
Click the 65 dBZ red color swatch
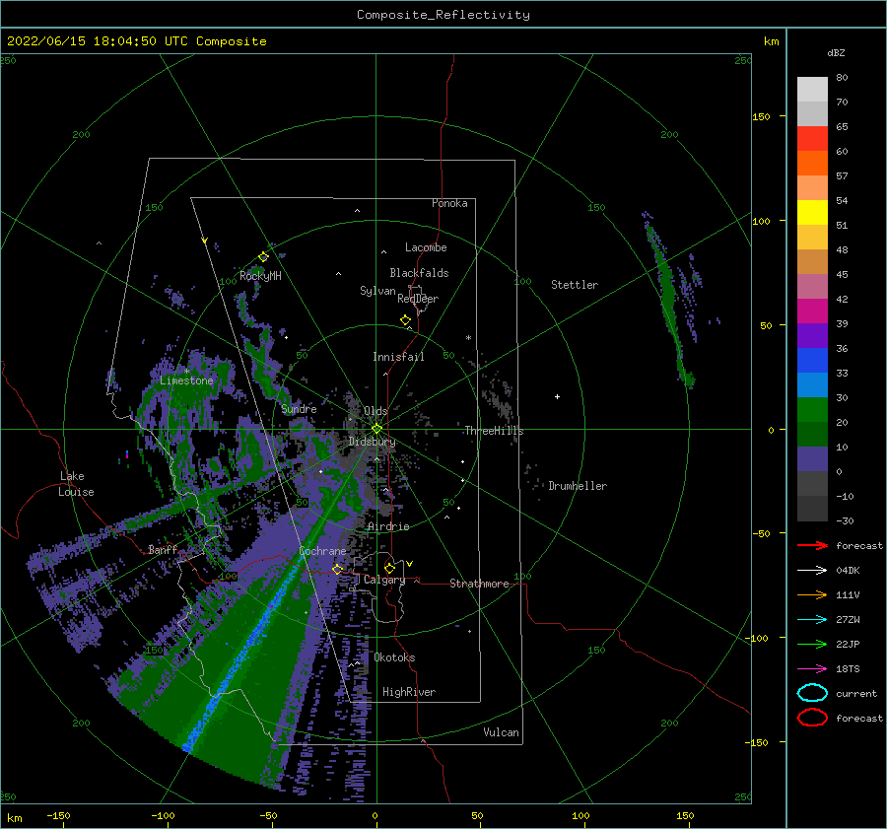click(812, 139)
